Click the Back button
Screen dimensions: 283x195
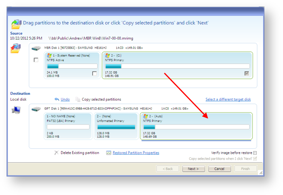tap(168, 169)
